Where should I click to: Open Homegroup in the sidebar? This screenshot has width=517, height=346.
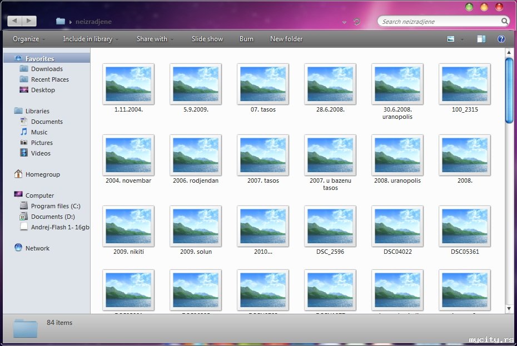[43, 174]
